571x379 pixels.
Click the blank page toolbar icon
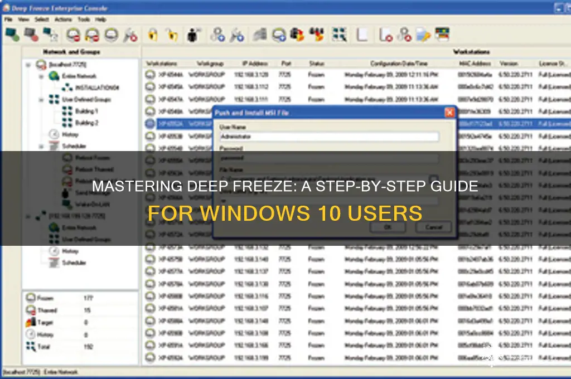pos(361,35)
